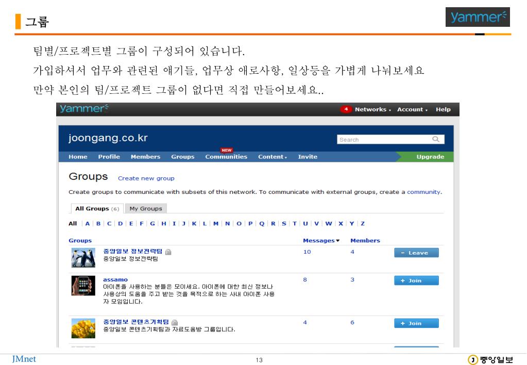The height and width of the screenshot is (365, 527).
Task: Select the All alphabet filter
Action: [x=73, y=223]
